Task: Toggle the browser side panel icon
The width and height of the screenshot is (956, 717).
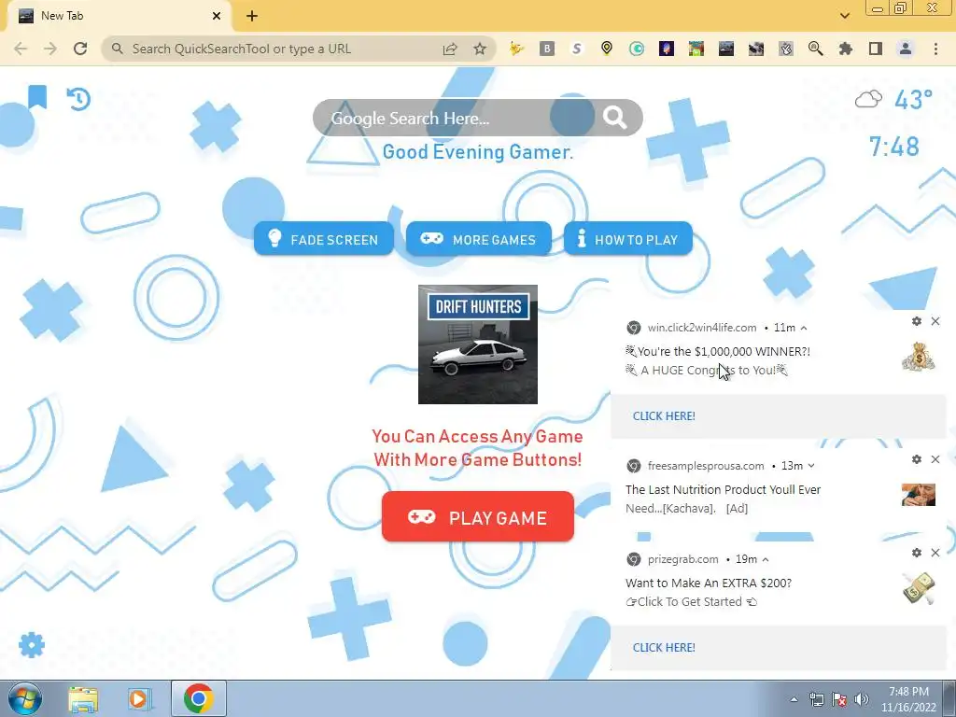Action: pyautogui.click(x=876, y=49)
